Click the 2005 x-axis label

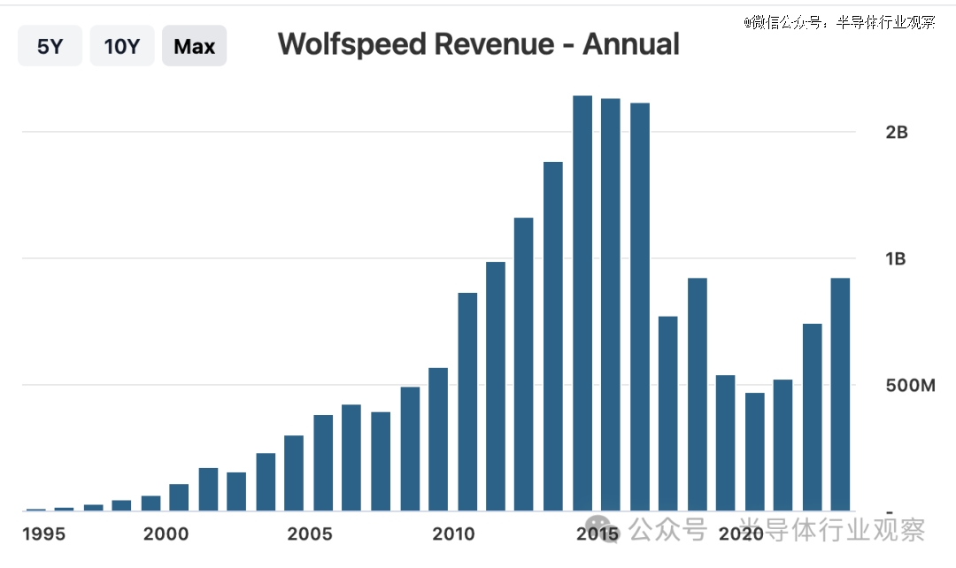[310, 533]
